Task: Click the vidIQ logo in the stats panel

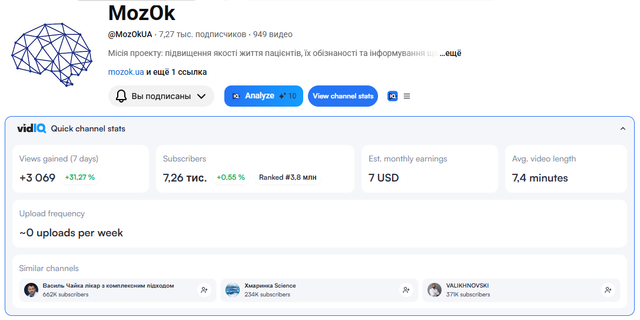Action: (31, 128)
